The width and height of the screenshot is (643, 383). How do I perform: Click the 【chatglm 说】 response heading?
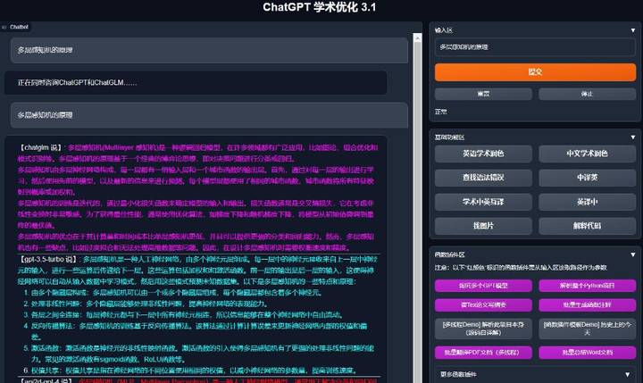(x=41, y=147)
